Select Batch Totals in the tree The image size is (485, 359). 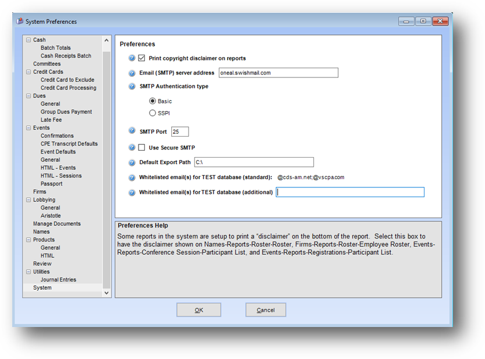[x=56, y=48]
